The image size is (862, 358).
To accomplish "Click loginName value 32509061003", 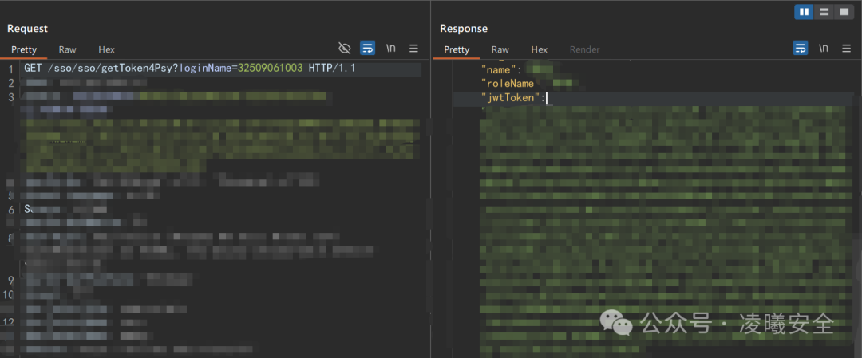I will (x=270, y=69).
